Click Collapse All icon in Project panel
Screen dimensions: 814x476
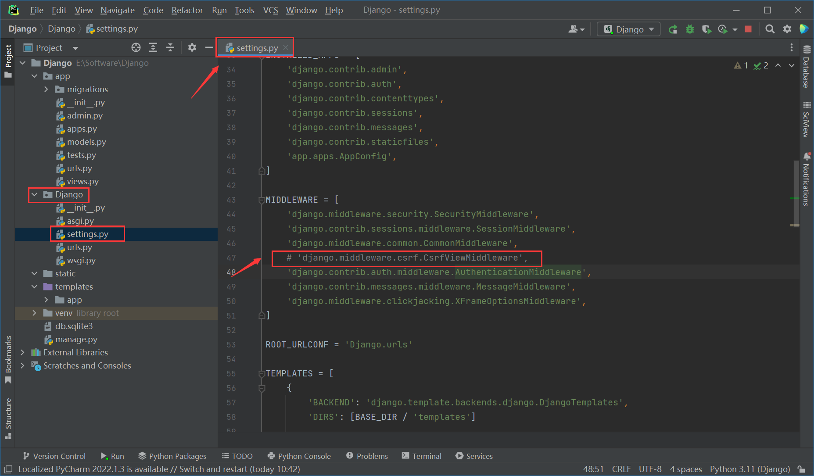[170, 47]
